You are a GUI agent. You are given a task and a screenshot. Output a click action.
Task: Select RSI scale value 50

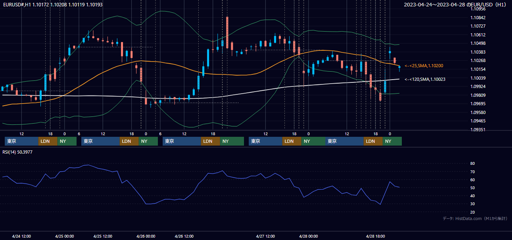tap(473, 188)
